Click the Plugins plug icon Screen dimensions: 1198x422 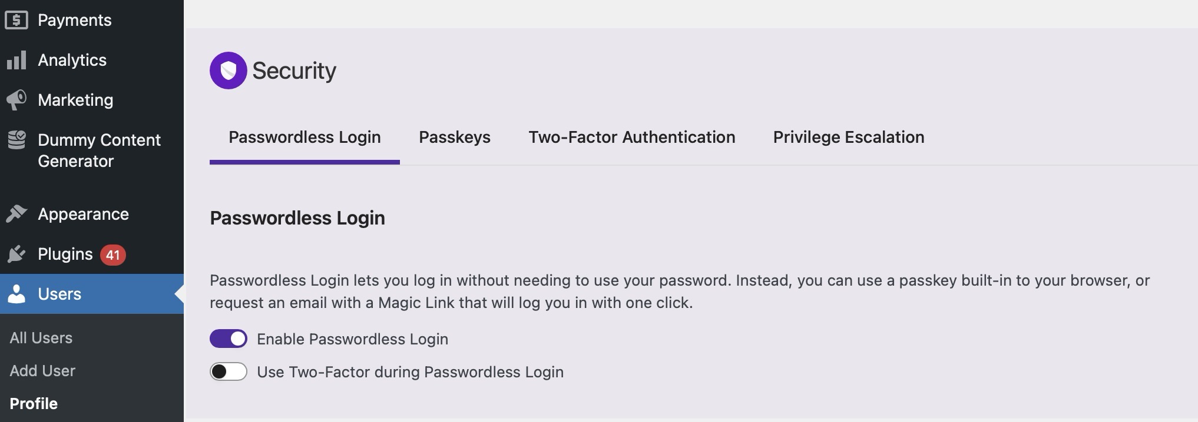(16, 254)
